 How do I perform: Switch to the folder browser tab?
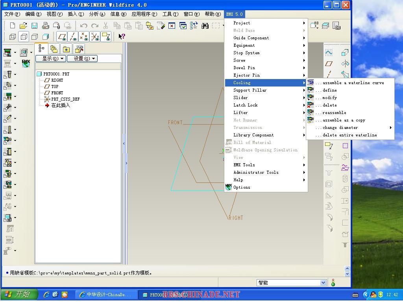click(54, 49)
